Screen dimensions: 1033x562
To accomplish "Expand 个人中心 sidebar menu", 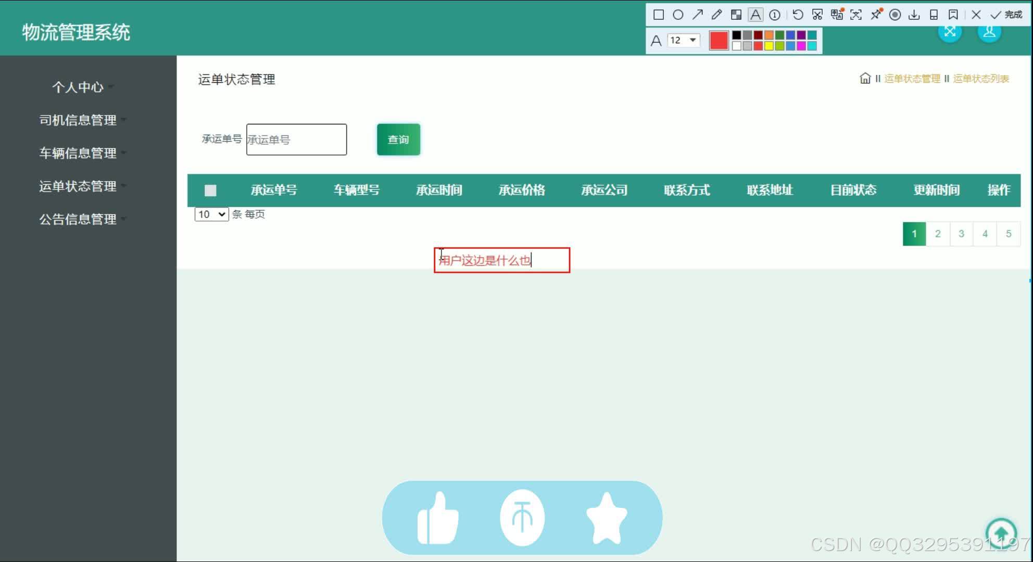I will click(78, 87).
